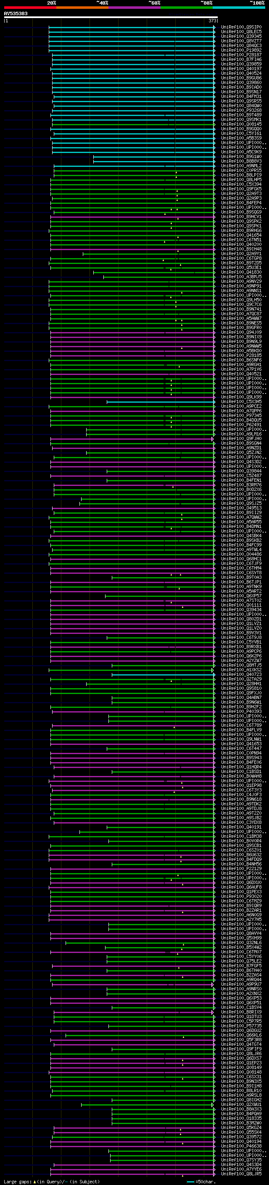Select label UniRef100_A2XNX2
Image resolution: width=269 pixels, height=1185 pixels.
[241, 993]
